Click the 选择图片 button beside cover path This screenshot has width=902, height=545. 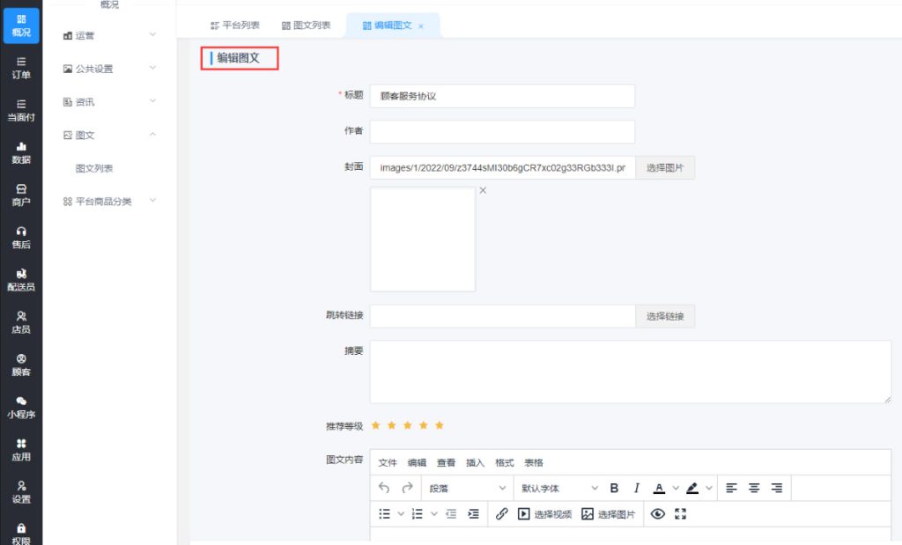[x=665, y=167]
